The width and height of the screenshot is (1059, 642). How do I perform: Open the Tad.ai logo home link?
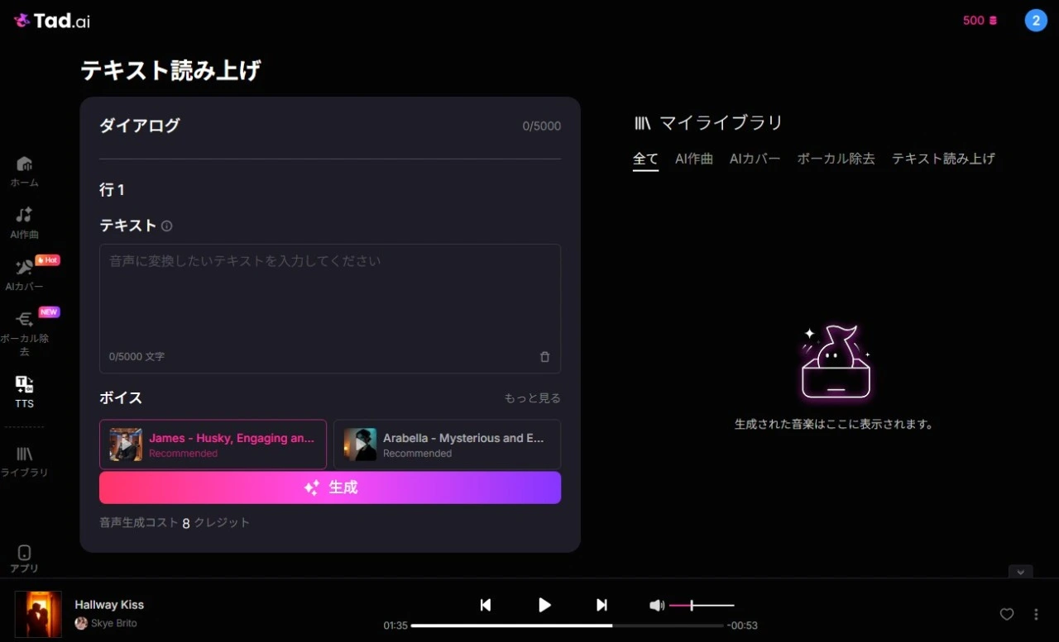[x=51, y=21]
